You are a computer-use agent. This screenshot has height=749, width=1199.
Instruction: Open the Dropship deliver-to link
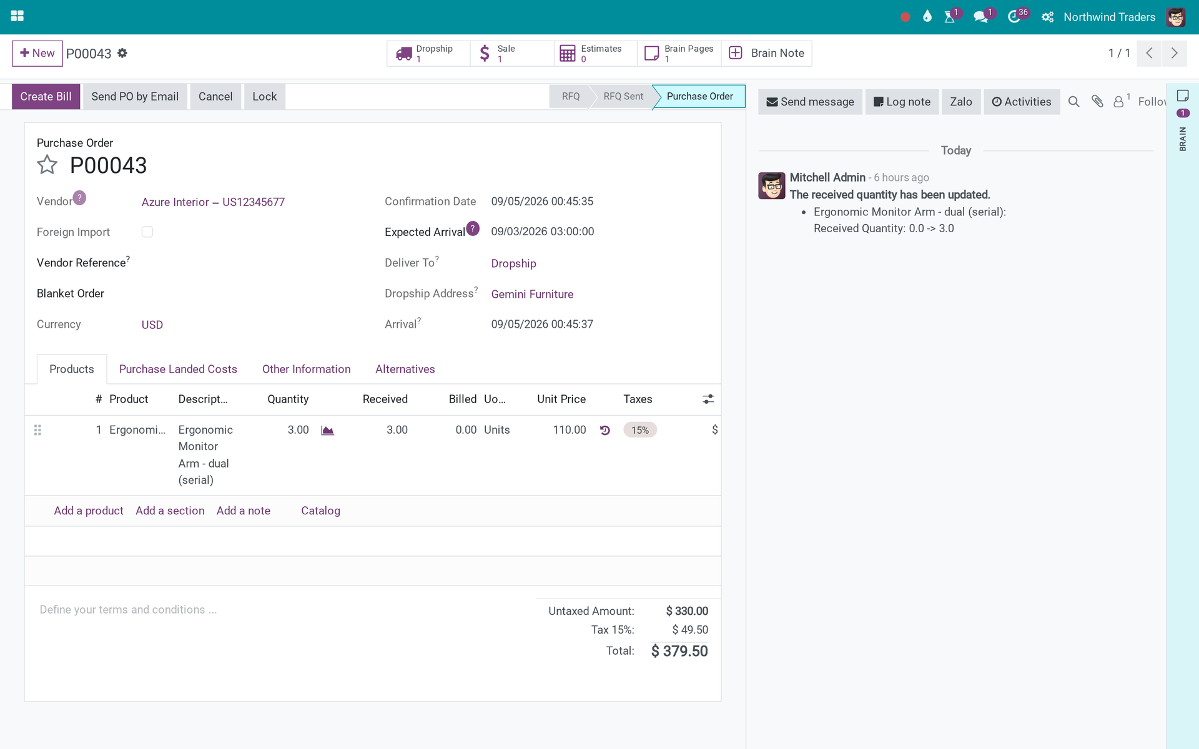[x=513, y=263]
